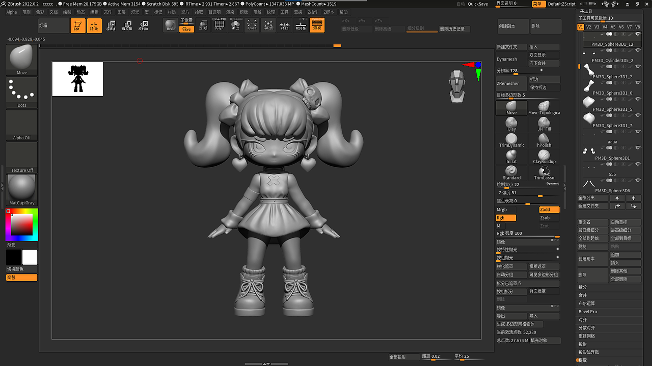Select the Clay brush
Viewport: 652px width, 366px height.
click(511, 124)
